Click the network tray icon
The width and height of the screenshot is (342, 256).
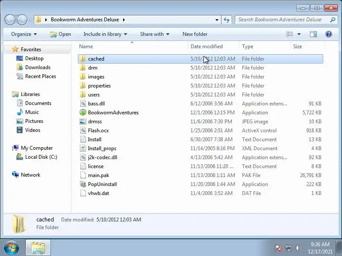click(x=288, y=248)
